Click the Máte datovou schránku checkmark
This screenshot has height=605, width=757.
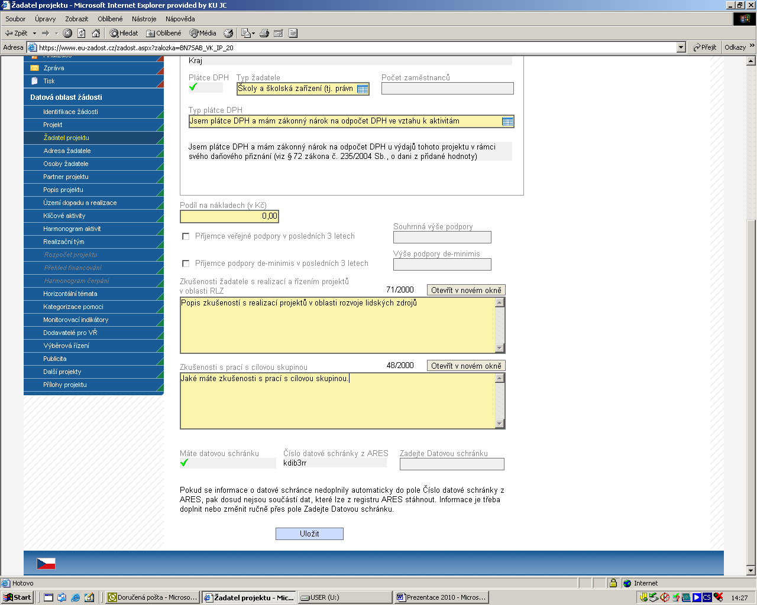[x=184, y=463]
